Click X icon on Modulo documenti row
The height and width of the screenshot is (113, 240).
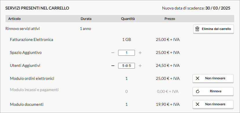198,104
